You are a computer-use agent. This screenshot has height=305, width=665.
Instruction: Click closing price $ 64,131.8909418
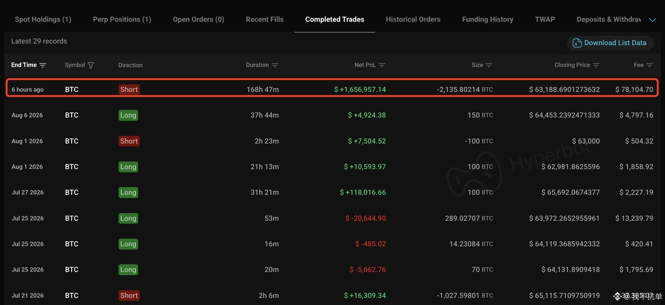click(571, 269)
